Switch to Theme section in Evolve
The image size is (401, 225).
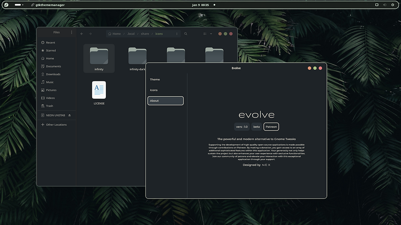pos(166,80)
